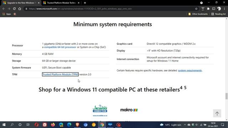
Task: Launch Firefox from the taskbar
Action: [53, 125]
